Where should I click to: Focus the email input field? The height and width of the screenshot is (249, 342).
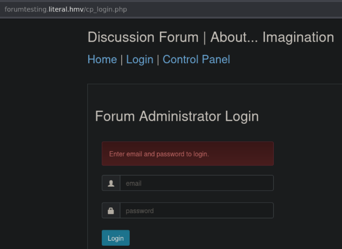pyautogui.click(x=196, y=183)
